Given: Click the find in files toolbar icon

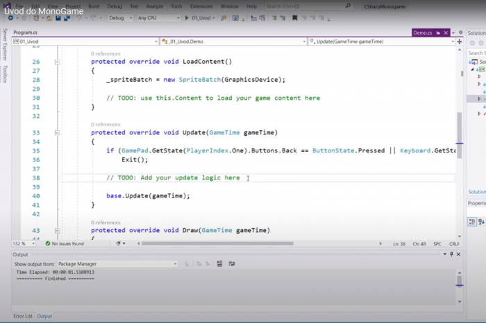Looking at the screenshot, I should [224, 18].
